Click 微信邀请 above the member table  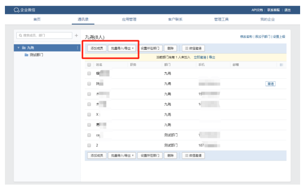click(193, 48)
